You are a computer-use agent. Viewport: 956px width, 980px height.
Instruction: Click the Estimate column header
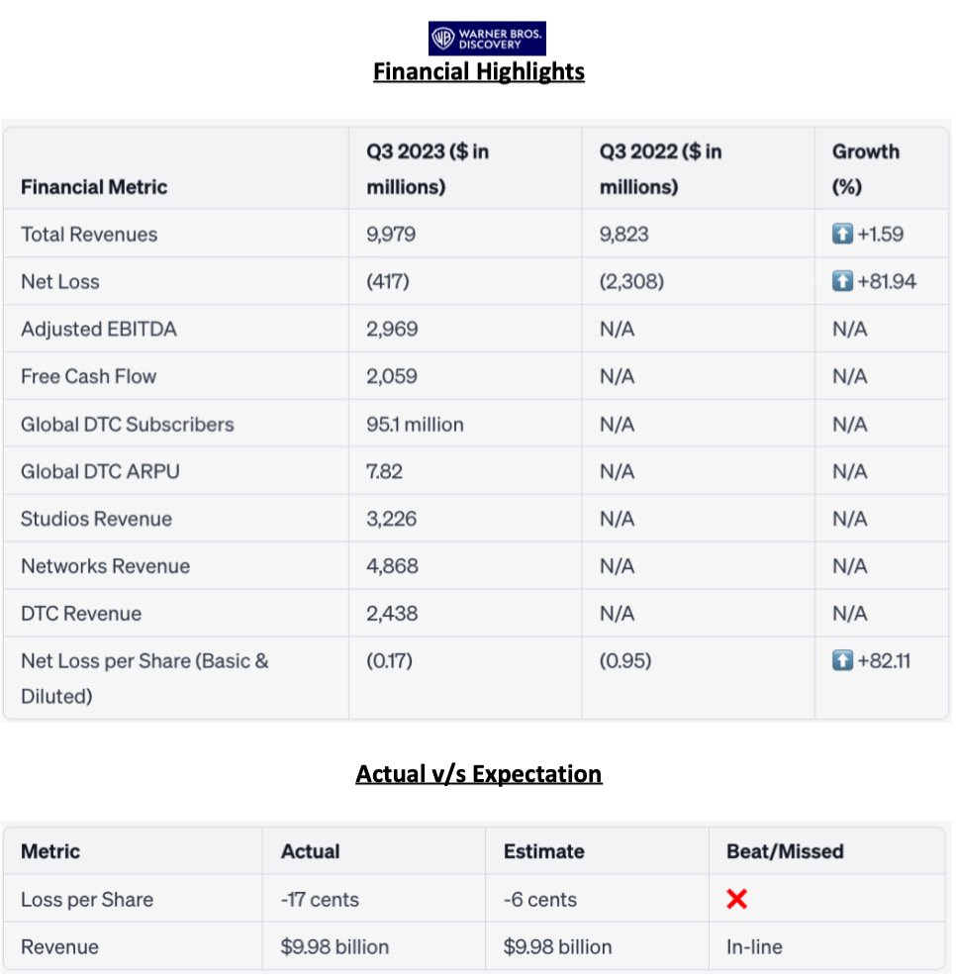(544, 851)
